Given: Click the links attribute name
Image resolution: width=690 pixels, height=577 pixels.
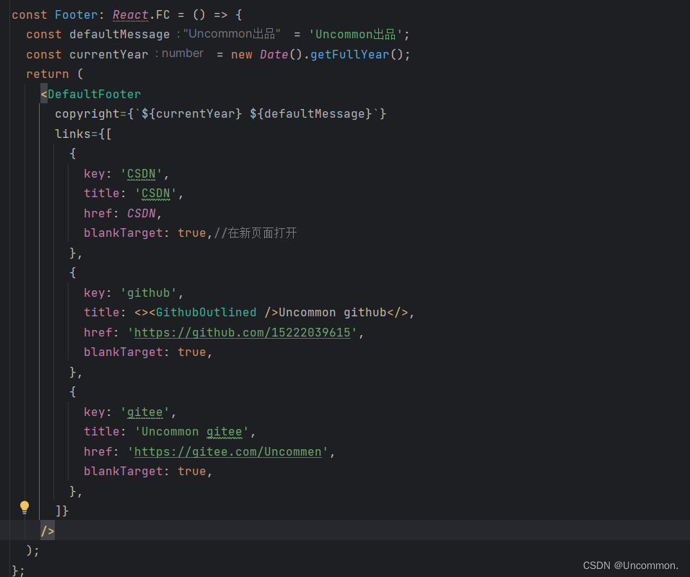Looking at the screenshot, I should click(x=73, y=134).
